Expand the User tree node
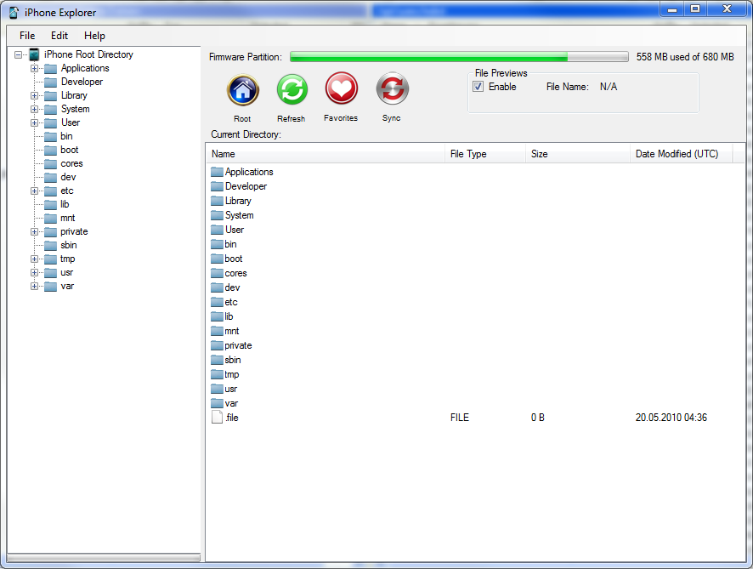 click(34, 123)
